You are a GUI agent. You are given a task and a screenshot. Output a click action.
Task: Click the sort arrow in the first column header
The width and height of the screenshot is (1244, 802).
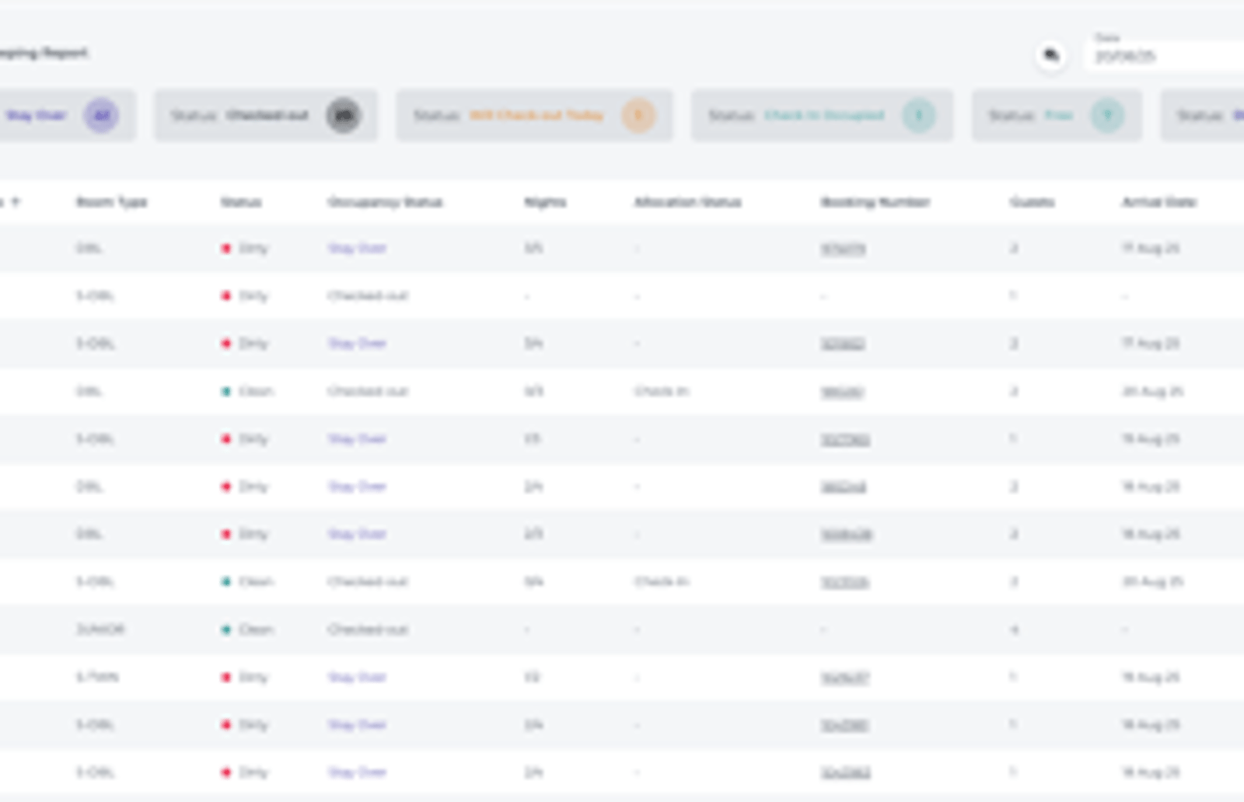click(x=16, y=202)
